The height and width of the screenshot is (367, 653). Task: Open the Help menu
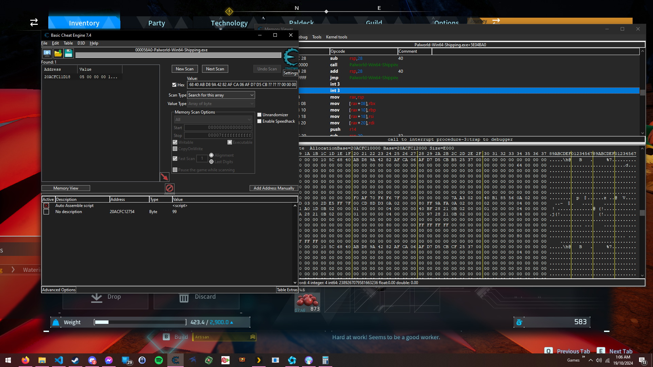pos(94,43)
